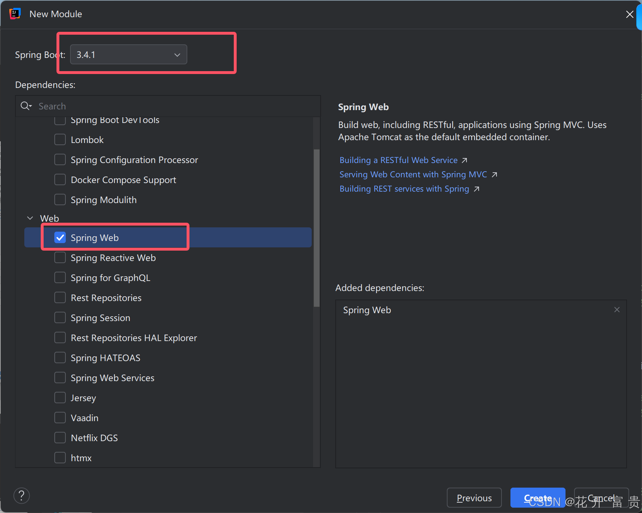Tick Docker Compose Support checkbox

pos(60,179)
